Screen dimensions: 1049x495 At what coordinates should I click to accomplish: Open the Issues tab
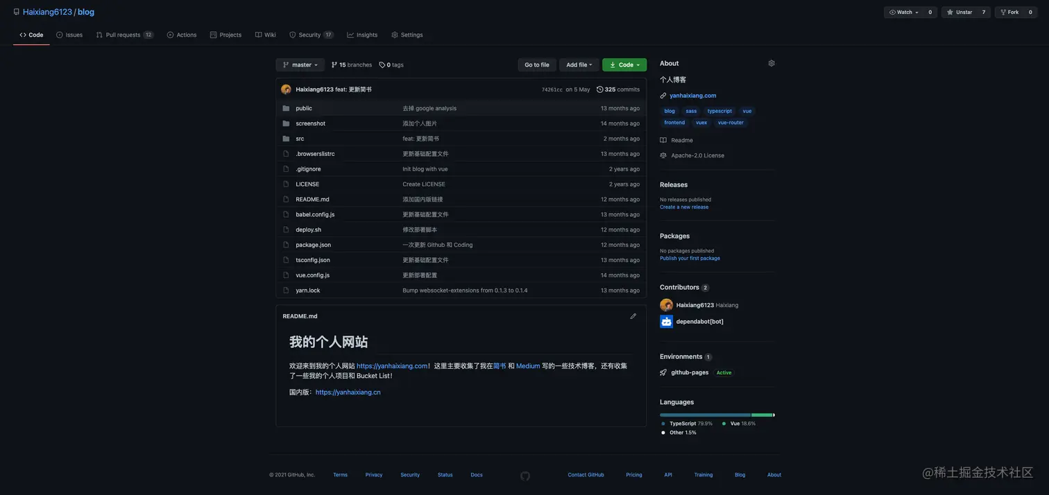[x=69, y=35]
